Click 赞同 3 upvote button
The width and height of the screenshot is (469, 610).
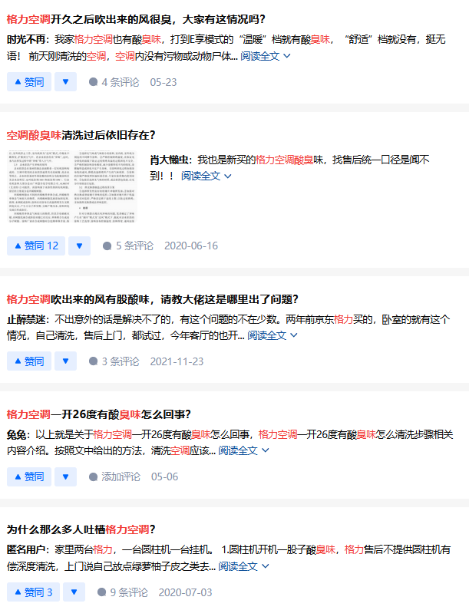[34, 592]
